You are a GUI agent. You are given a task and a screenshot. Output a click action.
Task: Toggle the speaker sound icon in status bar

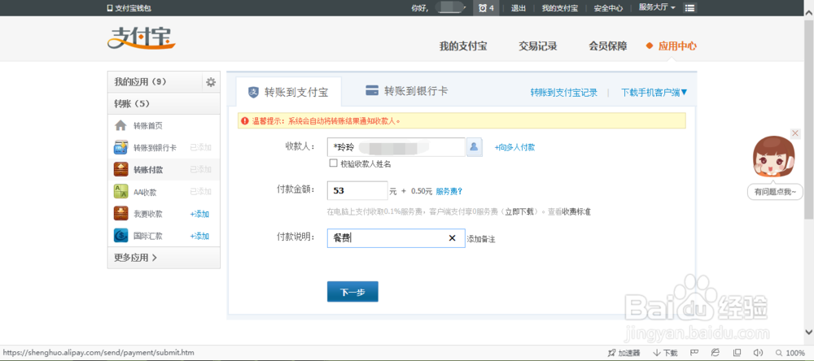(757, 353)
